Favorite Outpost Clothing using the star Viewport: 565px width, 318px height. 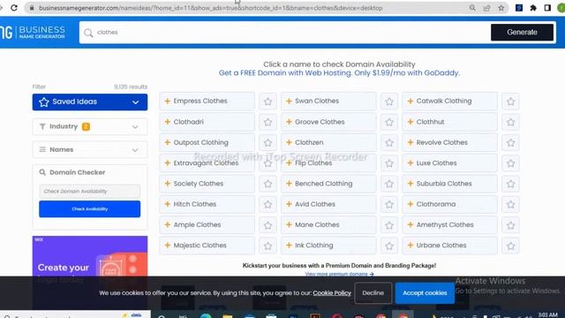267,143
